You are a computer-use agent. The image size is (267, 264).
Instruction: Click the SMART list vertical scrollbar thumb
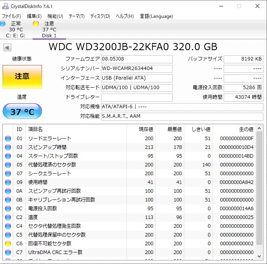pyautogui.click(x=259, y=188)
